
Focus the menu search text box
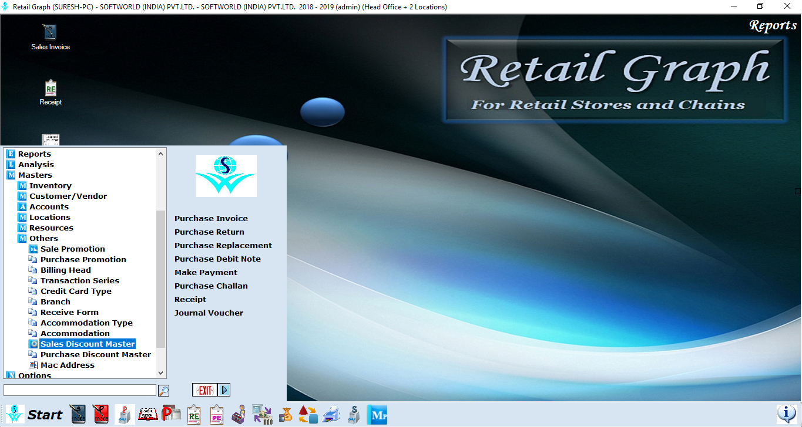pos(80,390)
